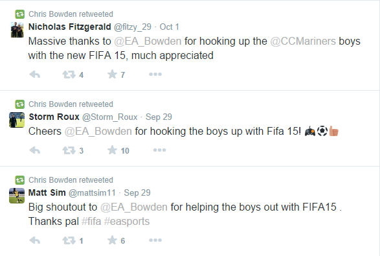This screenshot has width=380, height=256.
Task: Open Storm Roux's avatar thumbnail
Action: pyautogui.click(x=17, y=120)
